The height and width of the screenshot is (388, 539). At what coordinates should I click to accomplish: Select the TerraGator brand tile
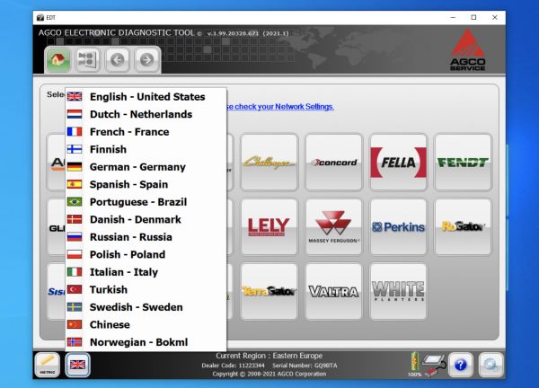269,291
